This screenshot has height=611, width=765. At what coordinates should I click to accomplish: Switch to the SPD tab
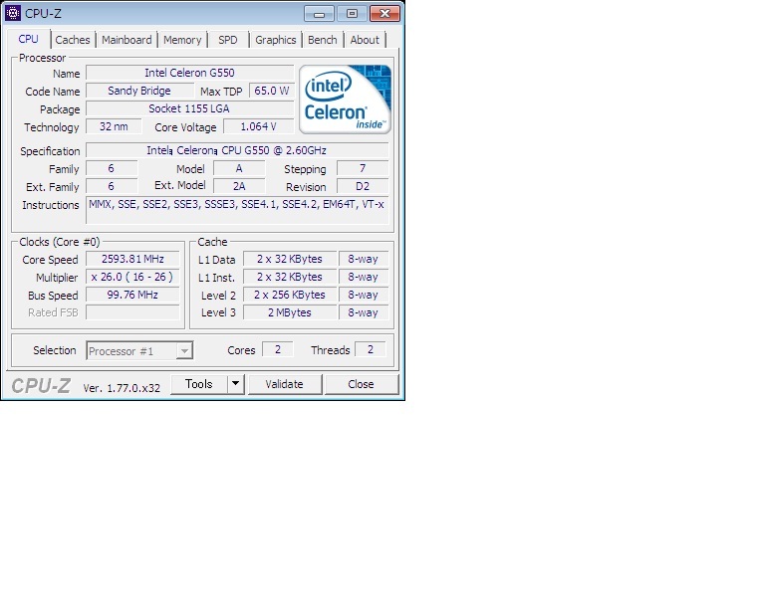coord(228,40)
